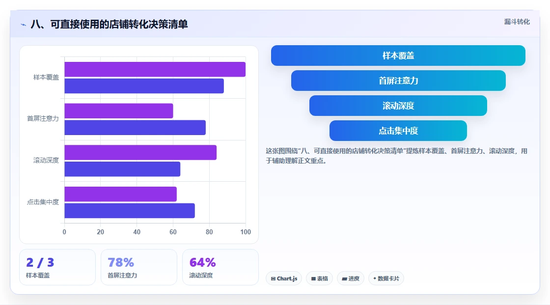The image size is (550, 305).
Task: Click the 滚动深度 chart axis label
Action: click(46, 161)
